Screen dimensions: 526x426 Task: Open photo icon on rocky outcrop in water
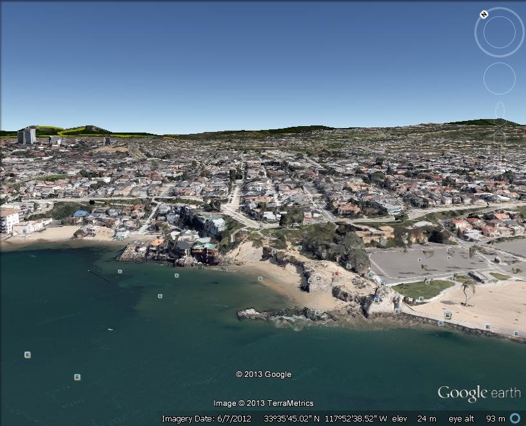pos(317,313)
